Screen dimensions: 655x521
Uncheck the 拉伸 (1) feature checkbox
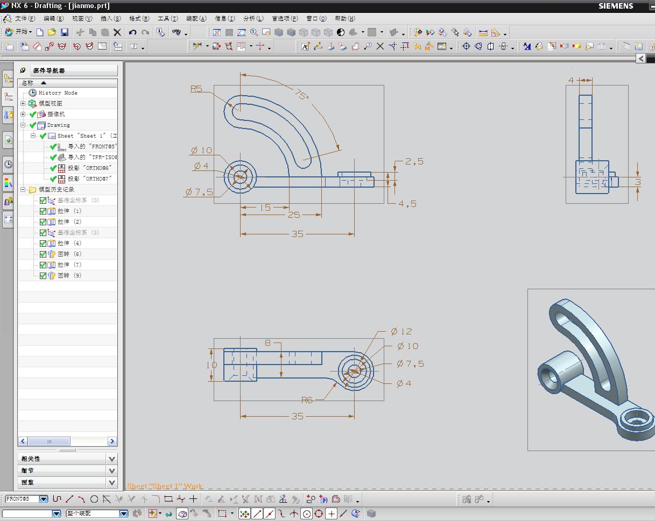click(x=43, y=211)
